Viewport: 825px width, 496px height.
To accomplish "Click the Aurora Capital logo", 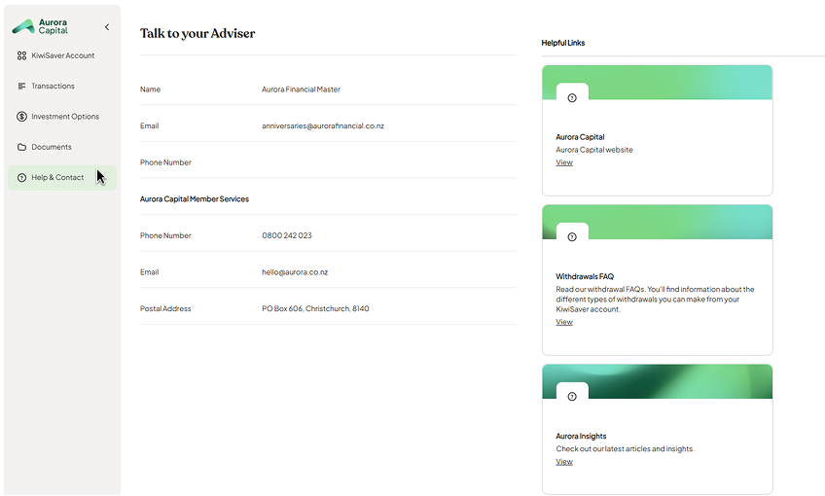I will point(40,26).
